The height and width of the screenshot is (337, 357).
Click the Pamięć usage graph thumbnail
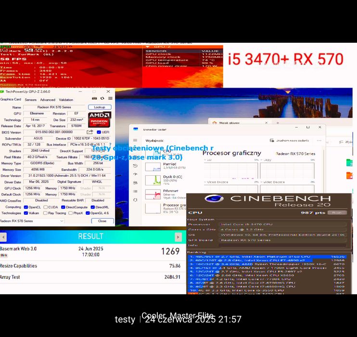153,167
